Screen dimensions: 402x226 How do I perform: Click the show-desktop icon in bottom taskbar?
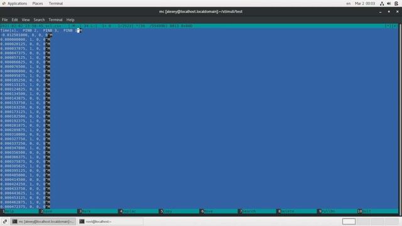pyautogui.click(x=5, y=222)
